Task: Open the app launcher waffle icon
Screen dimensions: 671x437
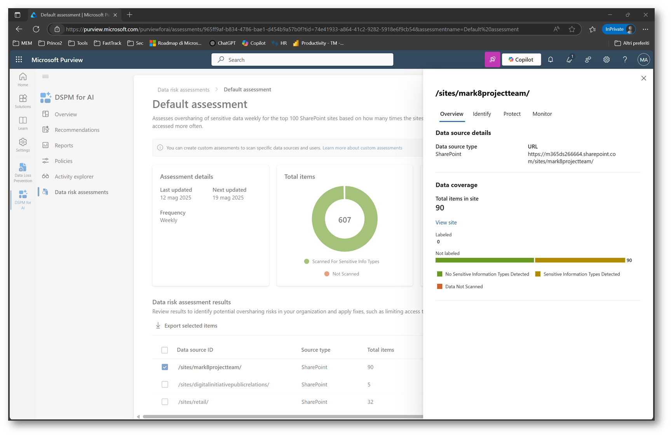Action: [19, 59]
